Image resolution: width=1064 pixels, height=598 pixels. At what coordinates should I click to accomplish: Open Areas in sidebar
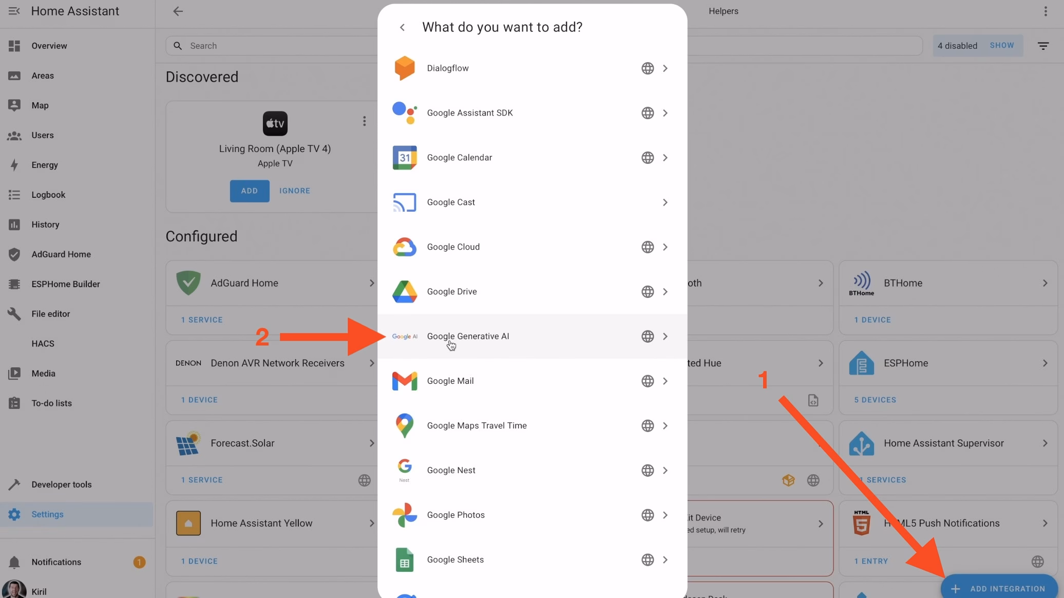[77, 76]
